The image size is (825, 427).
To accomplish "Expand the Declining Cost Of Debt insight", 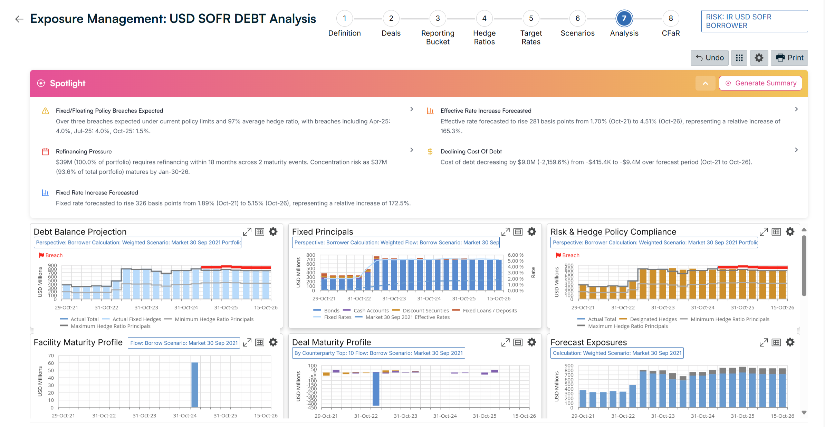I will coord(796,150).
